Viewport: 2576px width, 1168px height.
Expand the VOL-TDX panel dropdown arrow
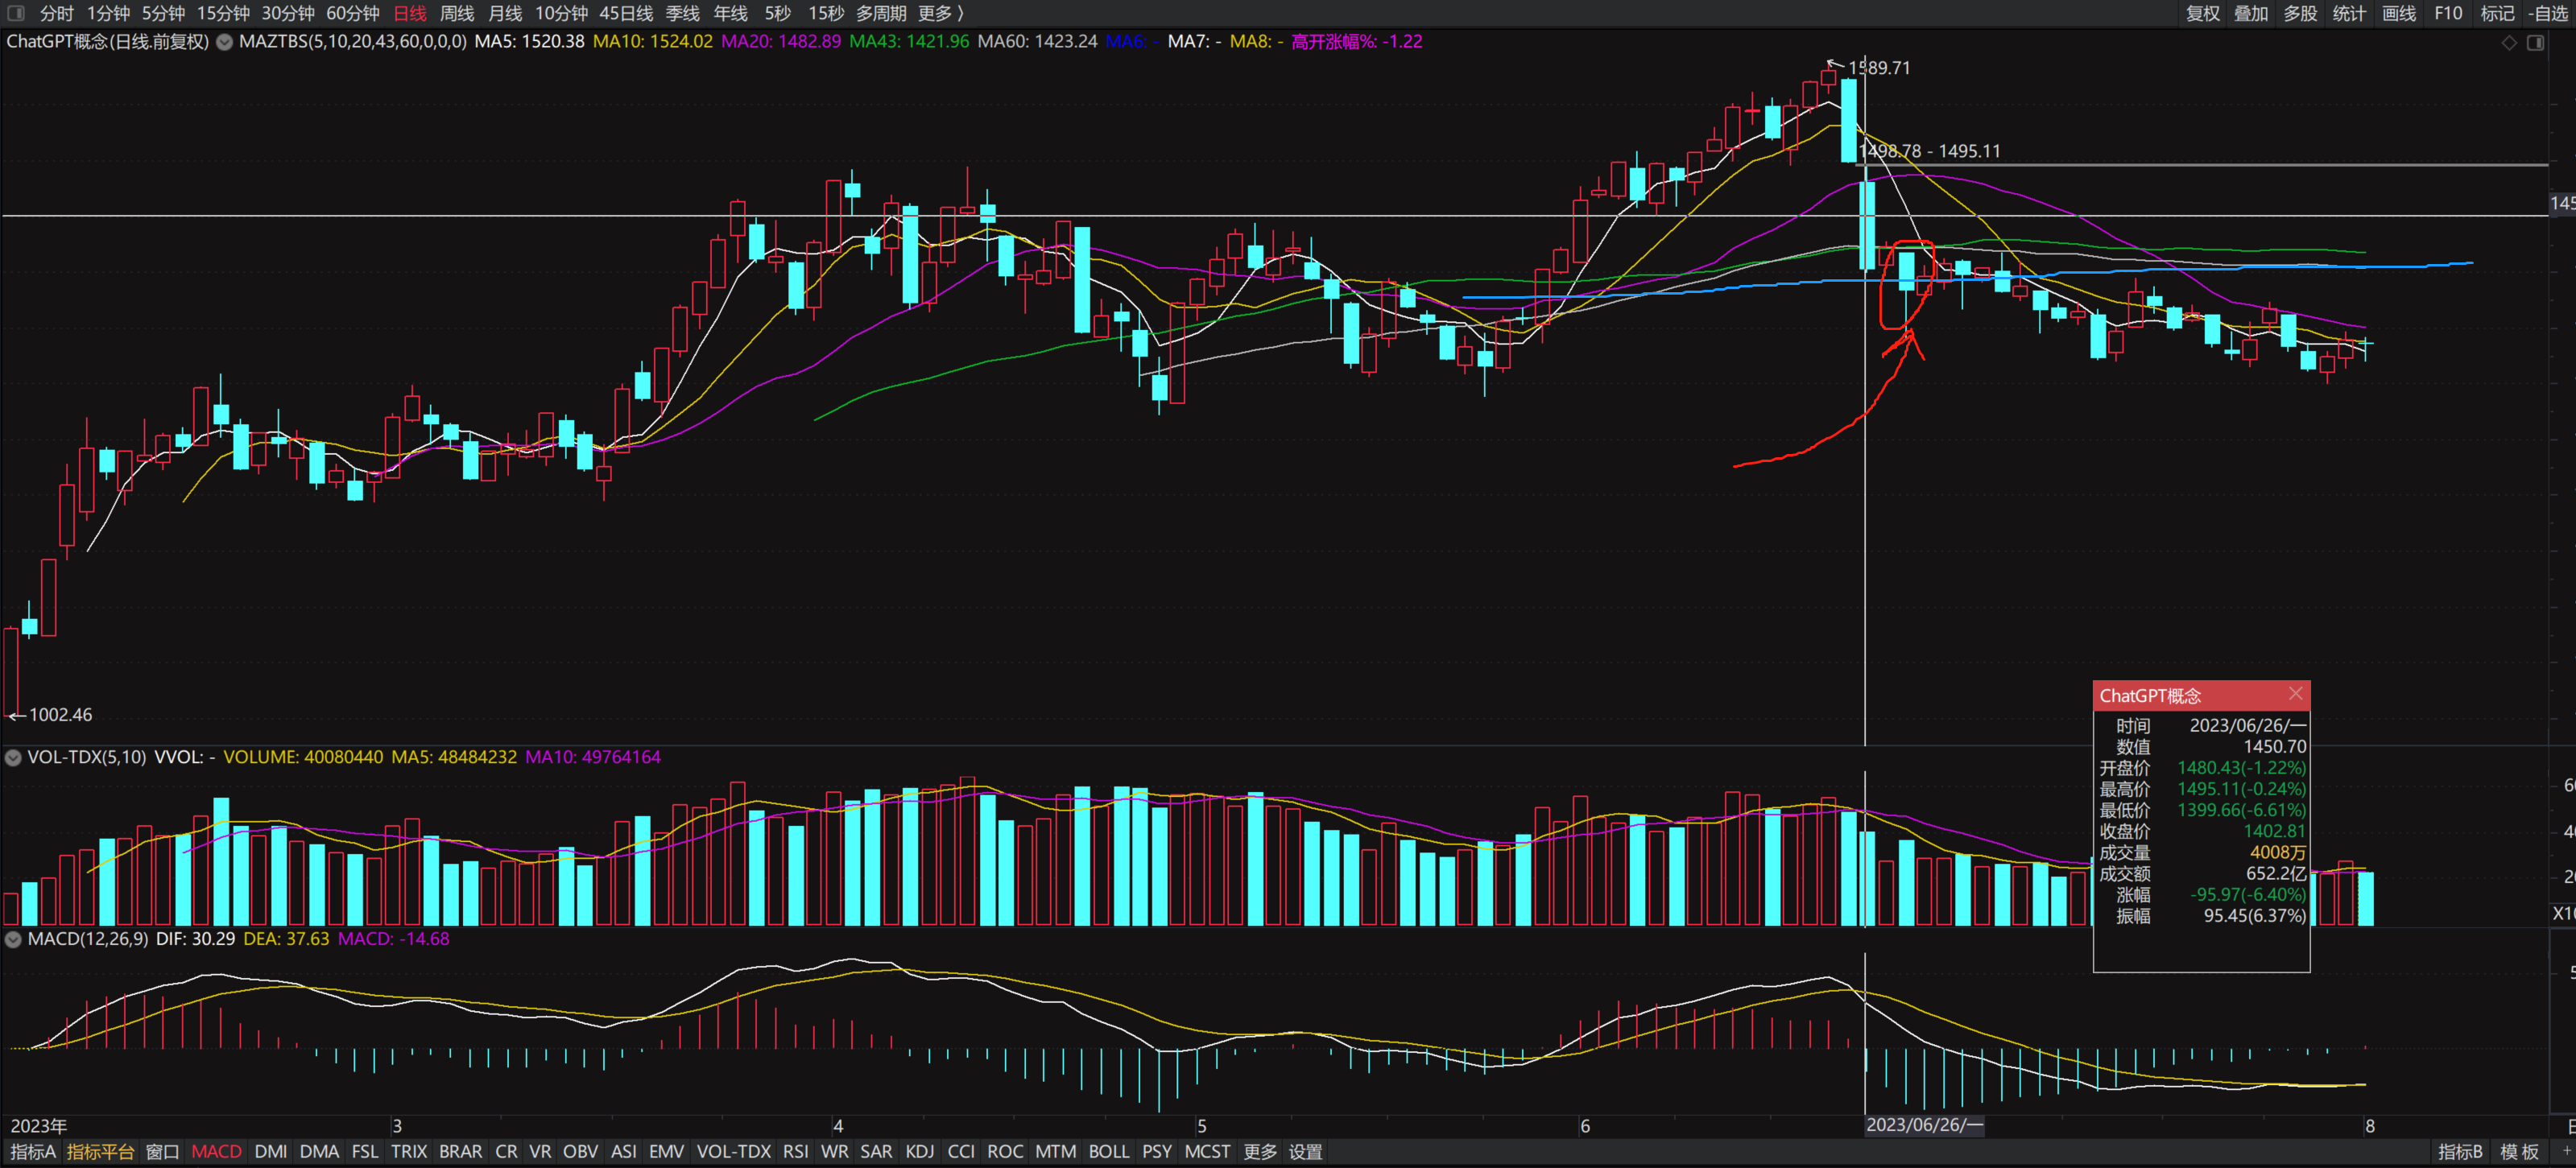coord(13,758)
